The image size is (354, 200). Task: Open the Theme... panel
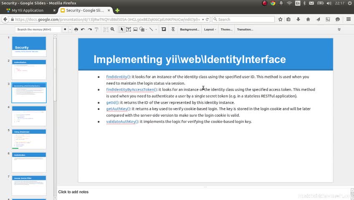(226, 30)
